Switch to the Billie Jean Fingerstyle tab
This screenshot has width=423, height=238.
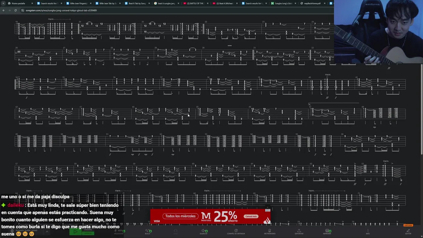79,3
